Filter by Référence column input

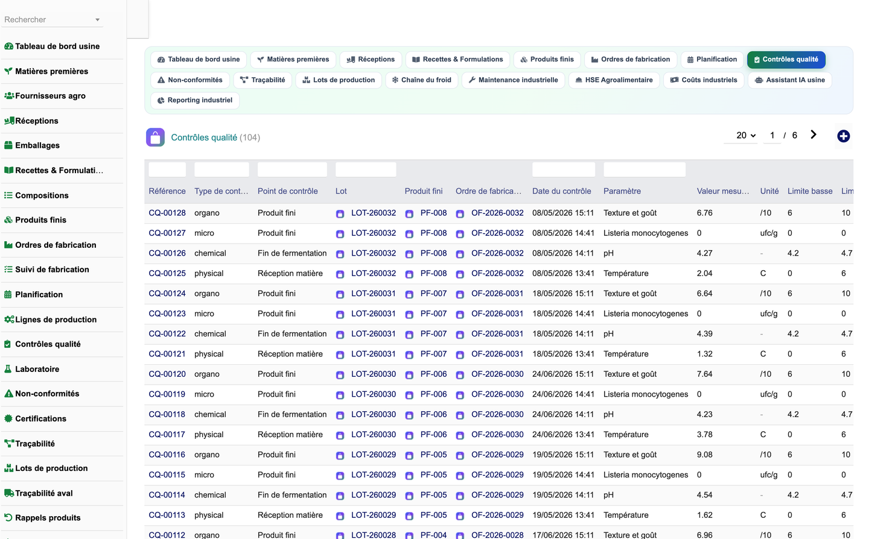tap(167, 169)
